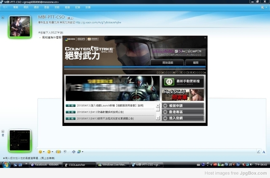The height and width of the screenshot is (178, 270).
Task: Select the text mode A icon
Action: tap(264, 152)
